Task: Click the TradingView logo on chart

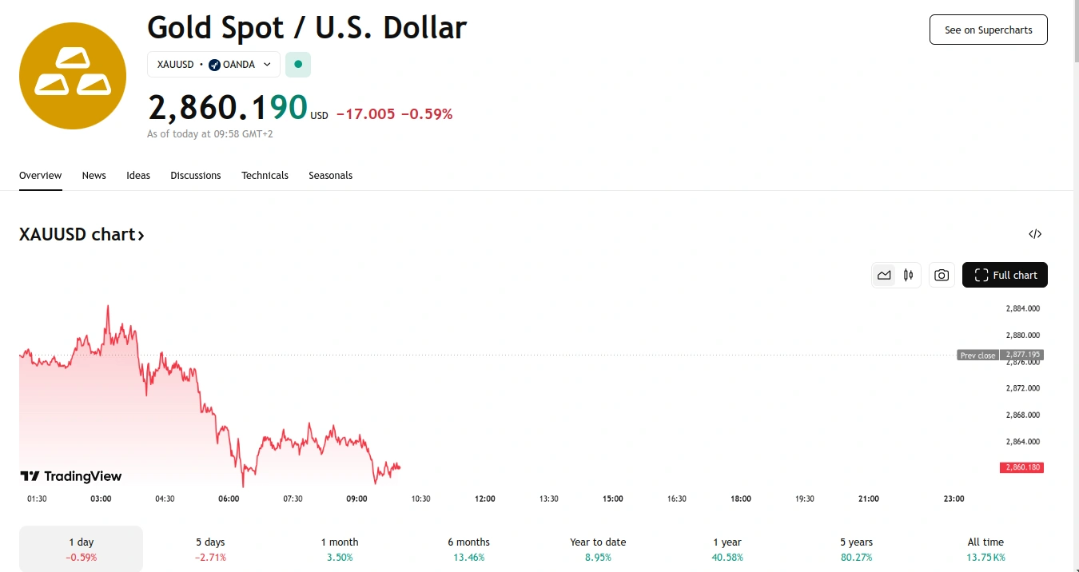Action: (x=71, y=477)
